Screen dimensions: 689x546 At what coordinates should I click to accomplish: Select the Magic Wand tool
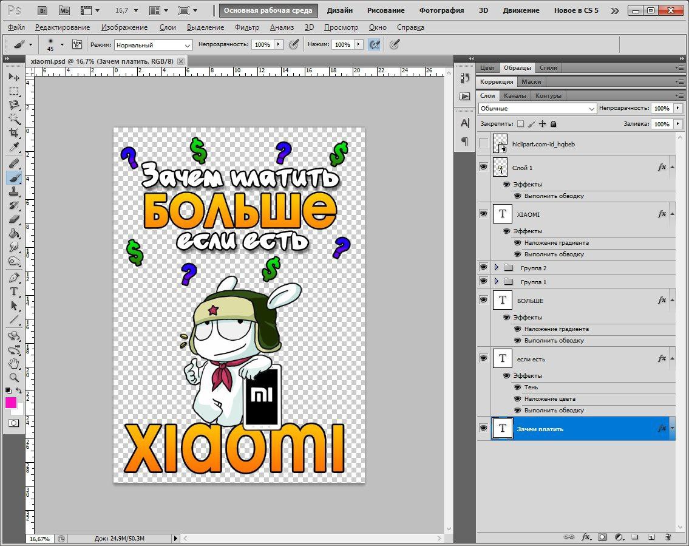(13, 119)
